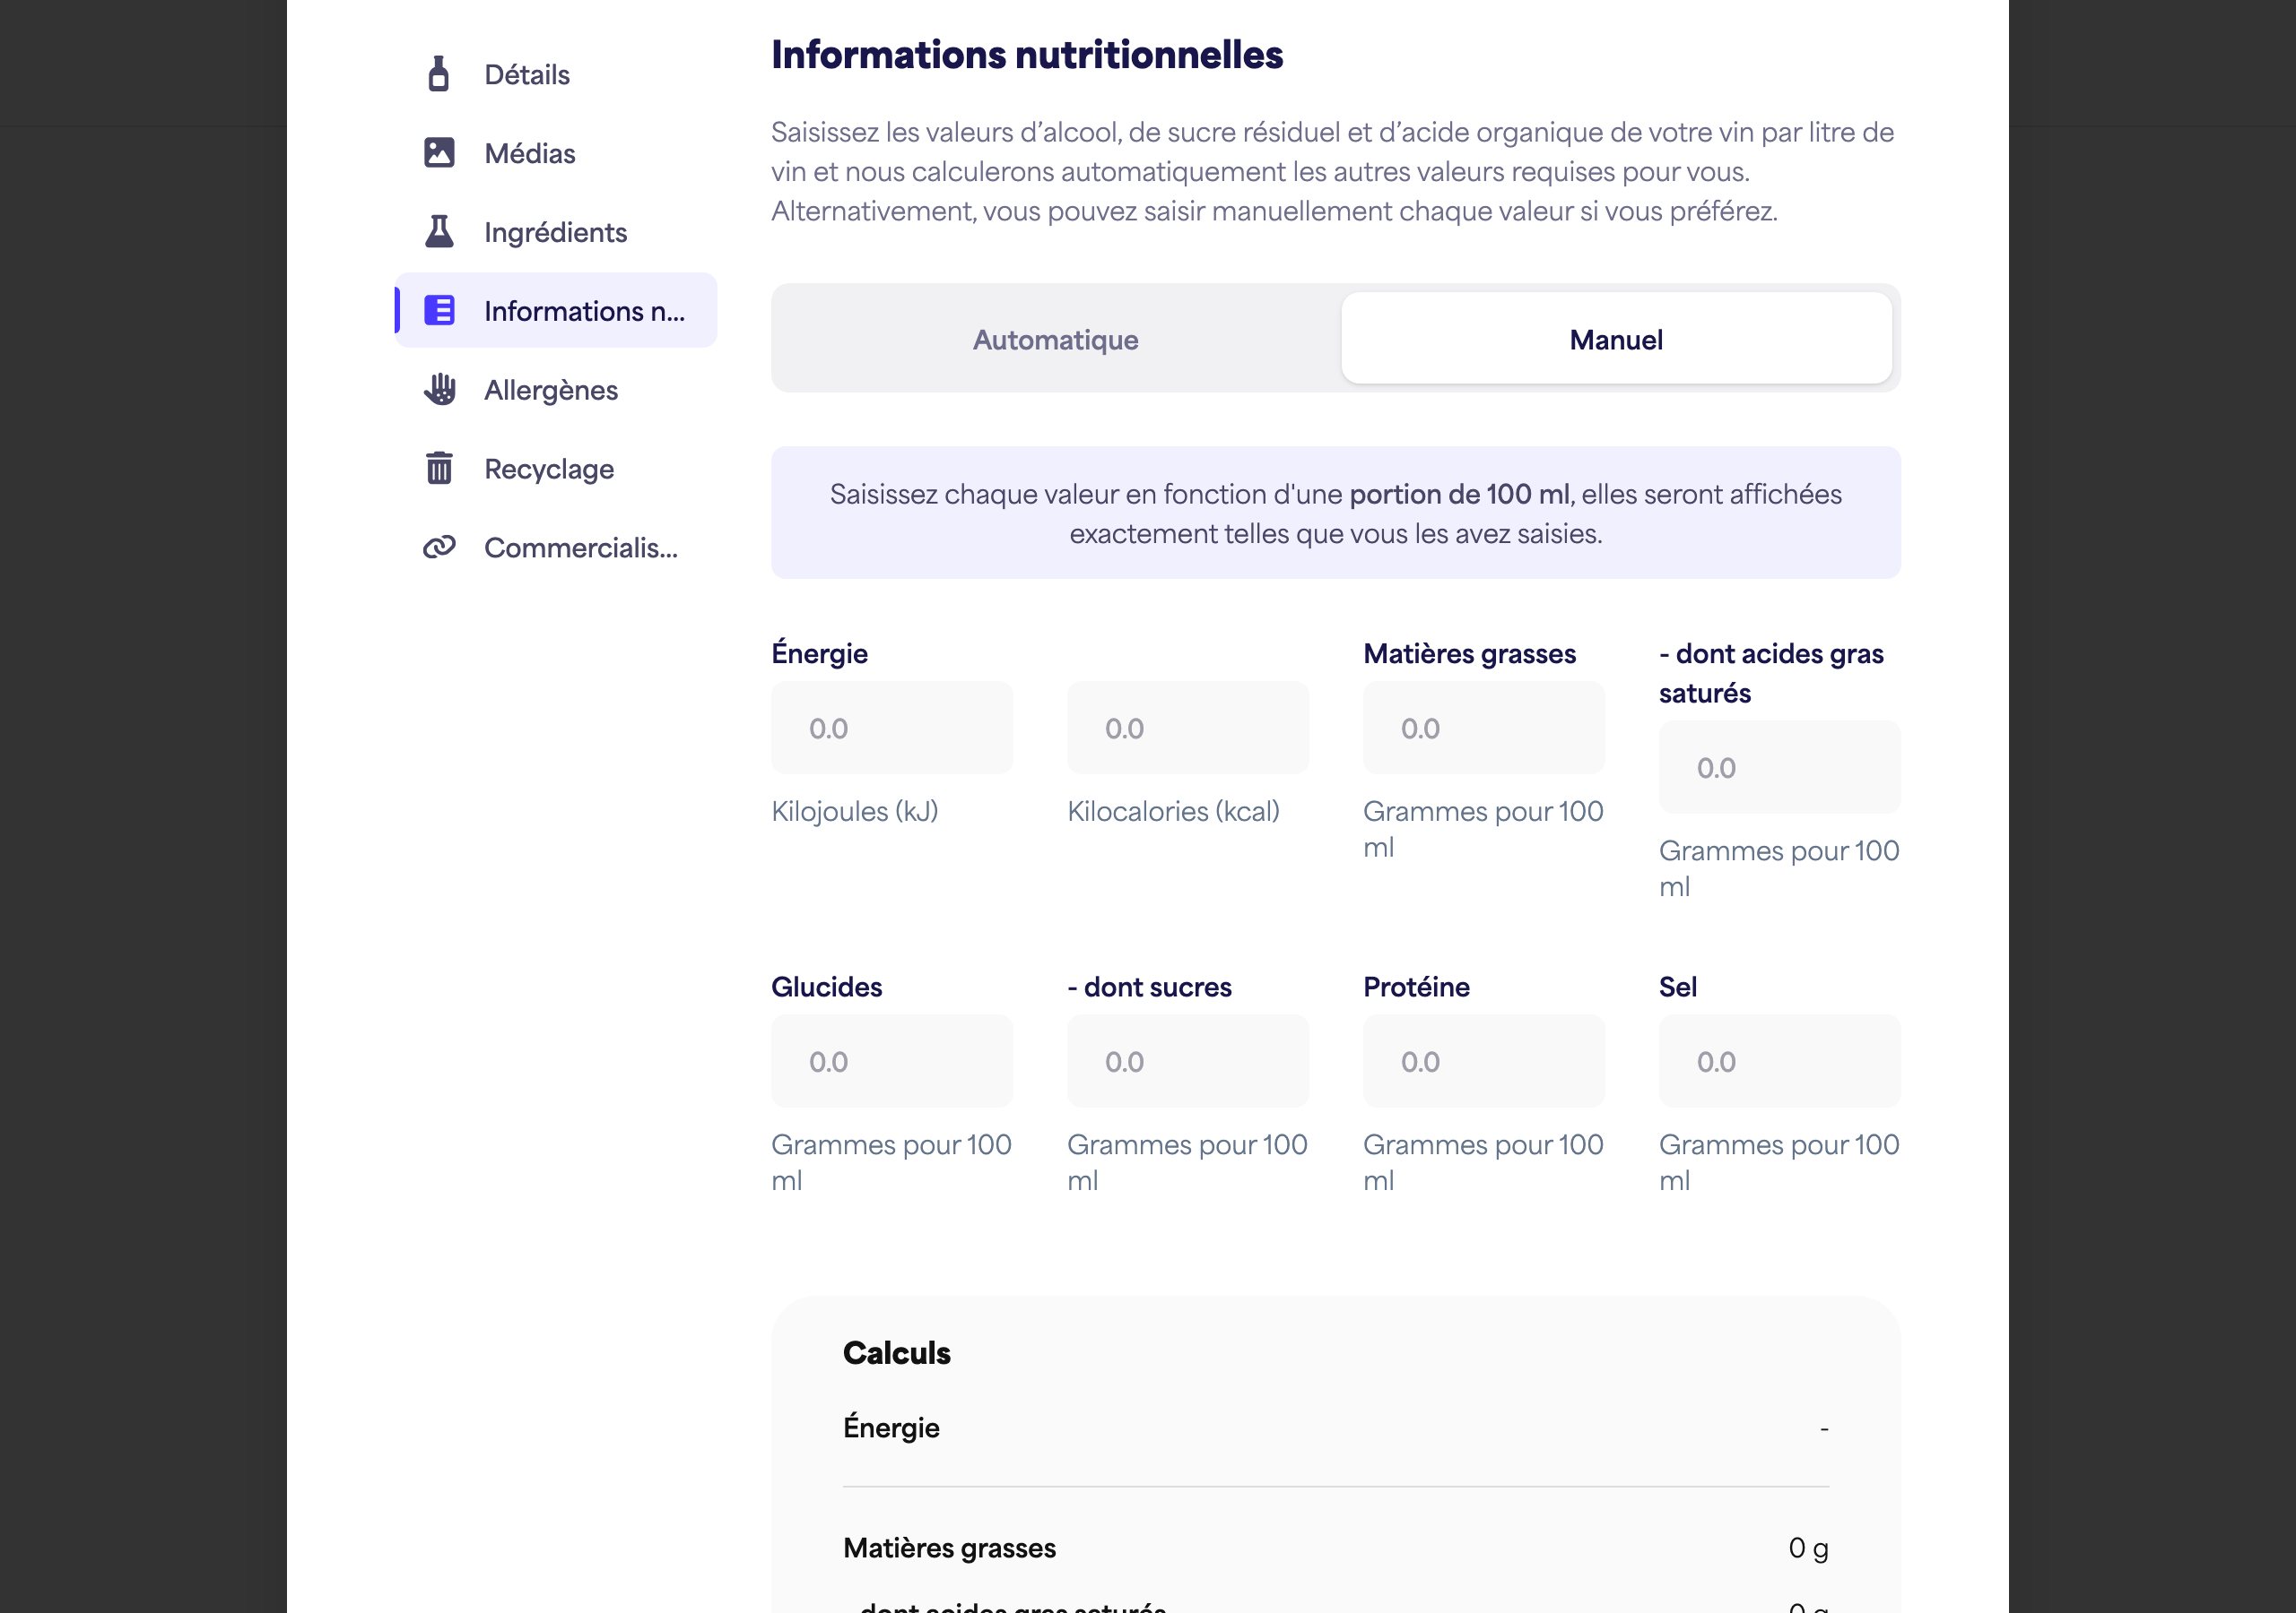This screenshot has width=2296, height=1613.
Task: Click the Médias image icon
Action: pos(439,153)
